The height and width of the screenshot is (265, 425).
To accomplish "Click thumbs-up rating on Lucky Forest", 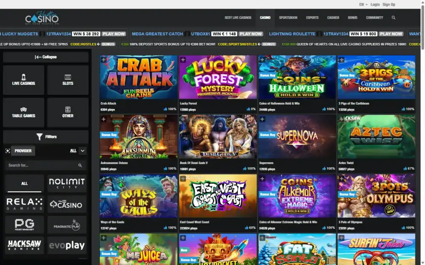I will [248, 109].
